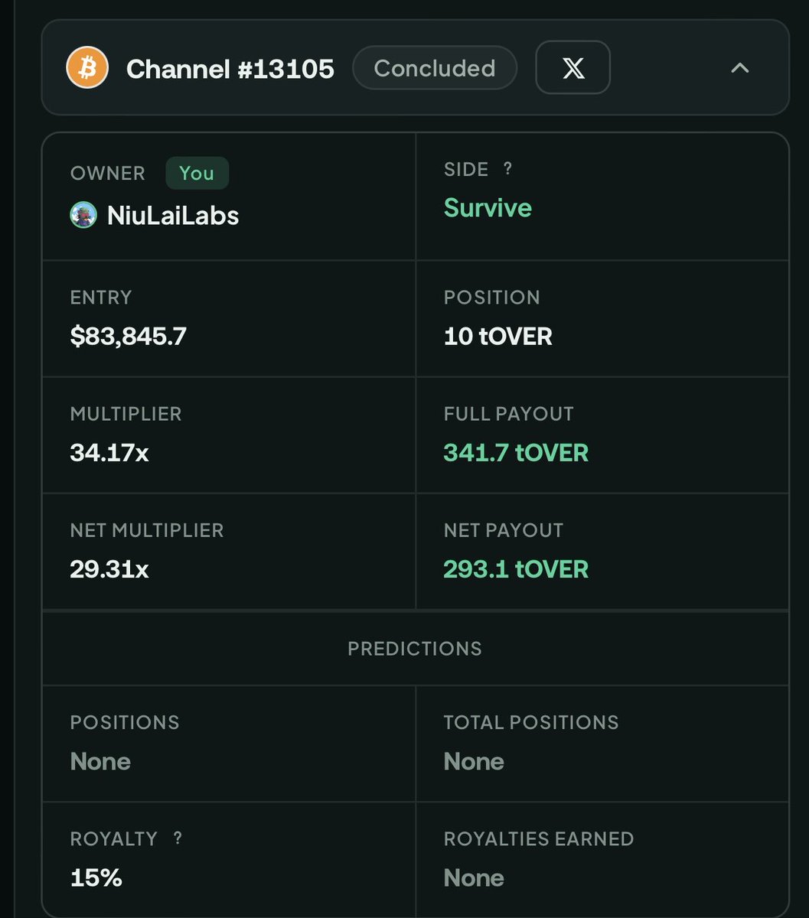Click the 341.7 tOVER full payout
Image resolution: width=809 pixels, height=918 pixels.
tap(517, 453)
